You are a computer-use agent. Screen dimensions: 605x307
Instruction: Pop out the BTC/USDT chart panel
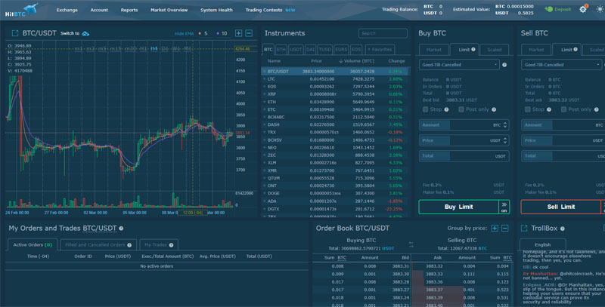click(14, 33)
